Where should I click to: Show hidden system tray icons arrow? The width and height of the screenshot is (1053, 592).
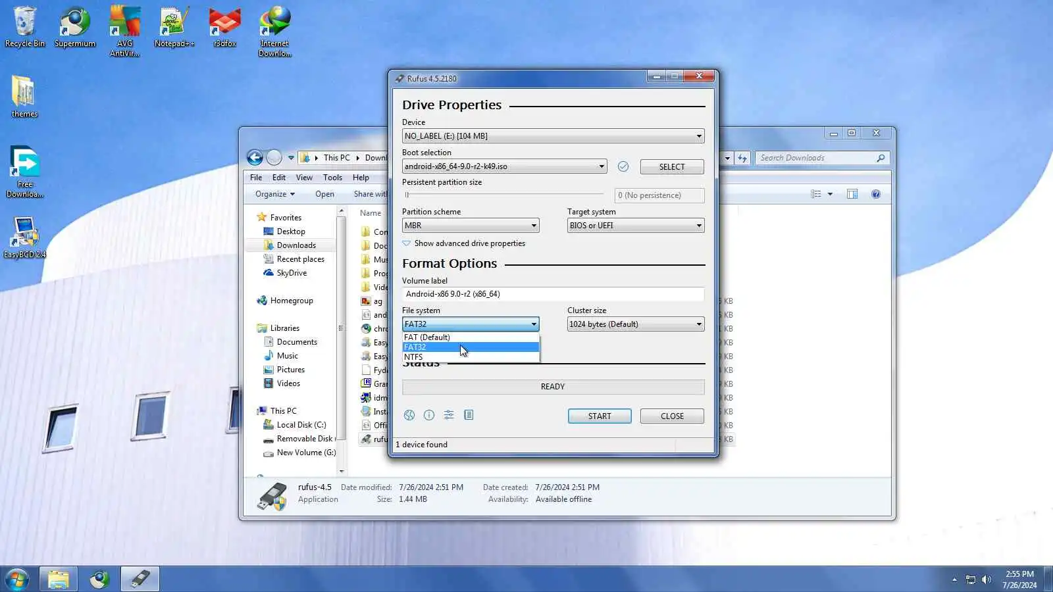tap(954, 580)
